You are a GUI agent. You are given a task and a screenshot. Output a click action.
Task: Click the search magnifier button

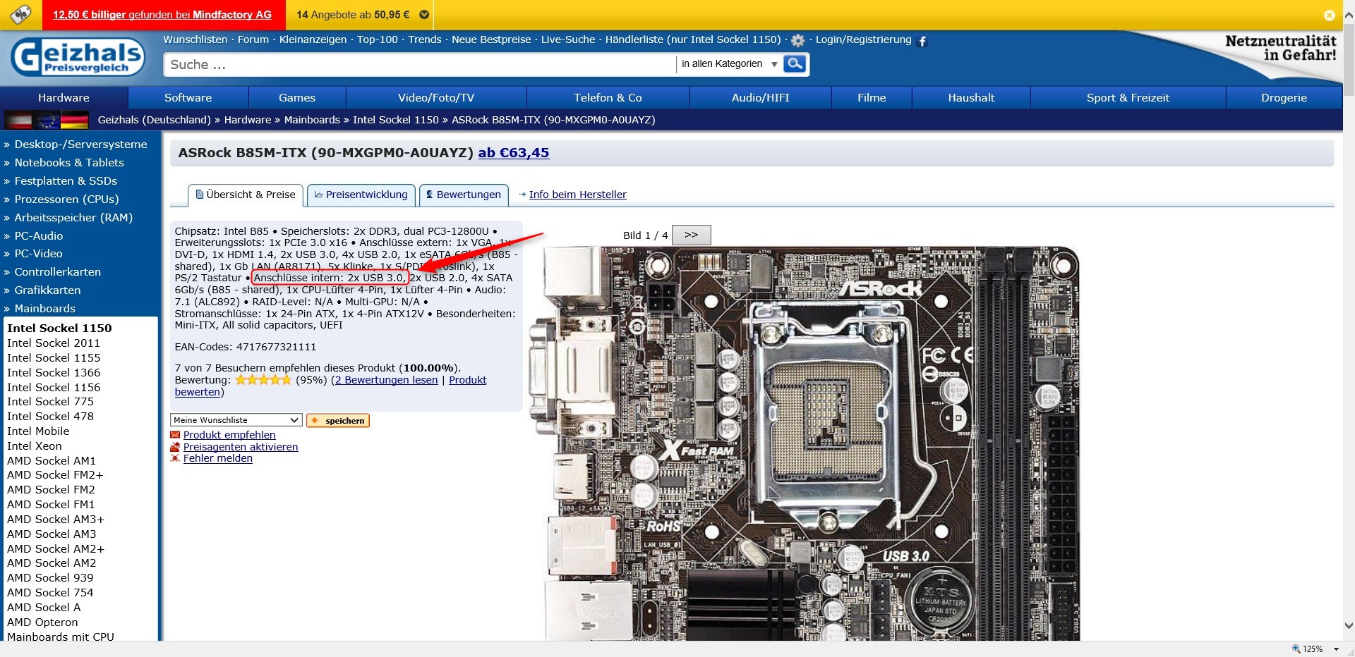(x=795, y=64)
